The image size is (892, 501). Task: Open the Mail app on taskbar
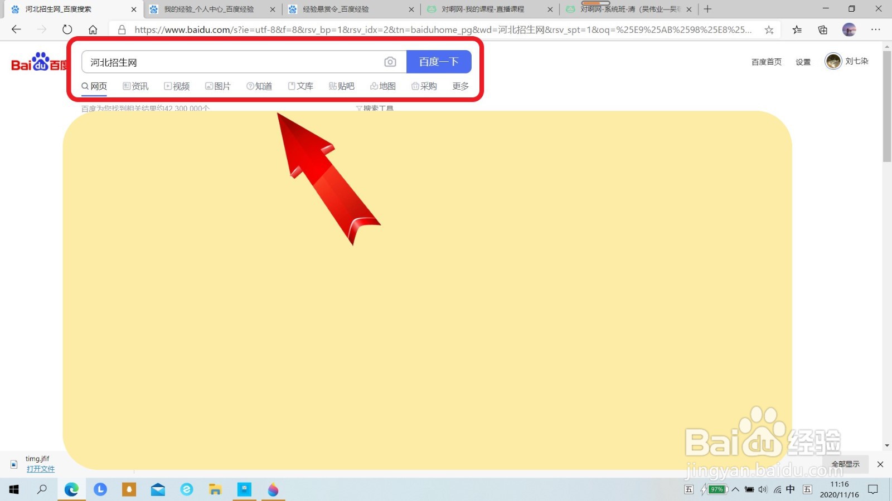click(x=158, y=489)
